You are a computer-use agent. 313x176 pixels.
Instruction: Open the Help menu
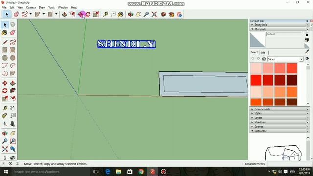[74, 8]
